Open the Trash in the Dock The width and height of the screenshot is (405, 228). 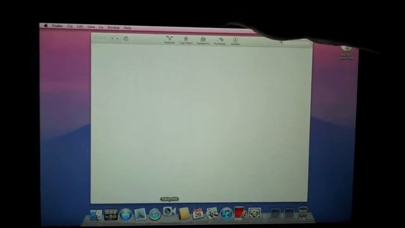click(x=303, y=213)
